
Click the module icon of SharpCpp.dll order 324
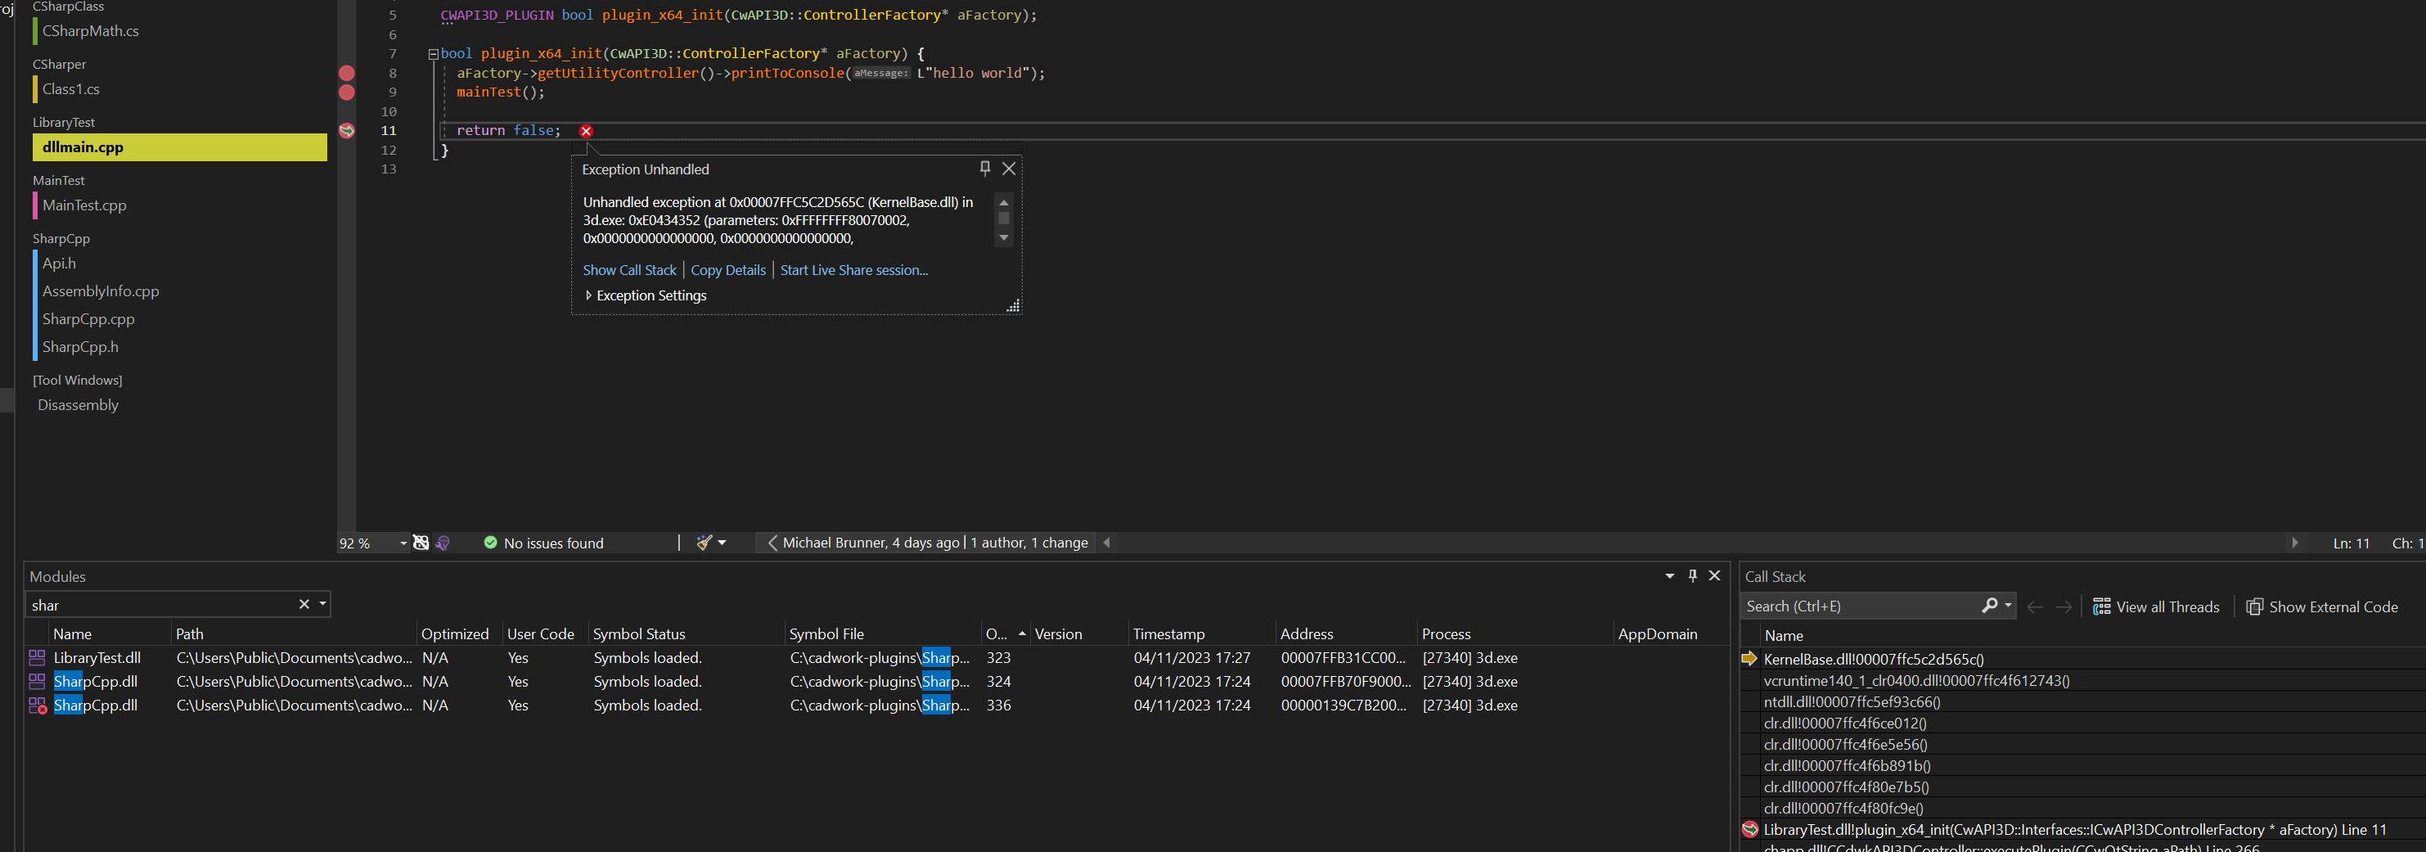tap(38, 682)
